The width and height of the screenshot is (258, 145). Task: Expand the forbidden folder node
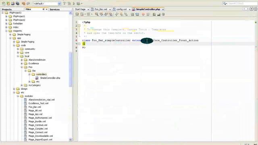point(6,23)
